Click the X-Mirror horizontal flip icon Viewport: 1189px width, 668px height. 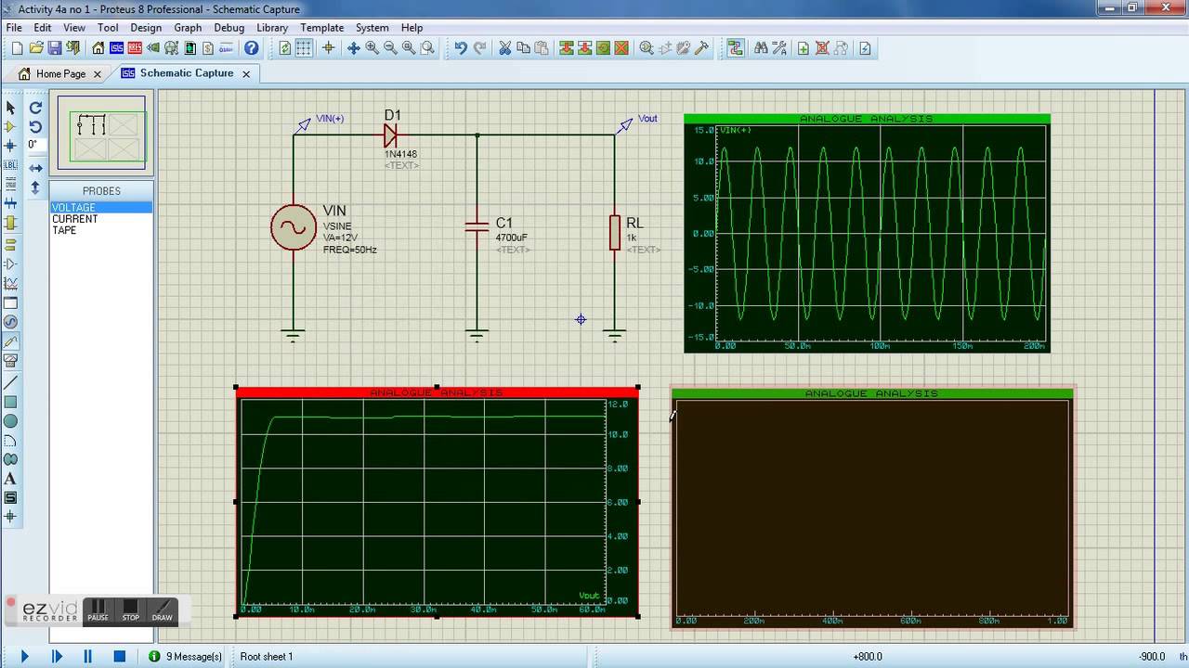(35, 168)
